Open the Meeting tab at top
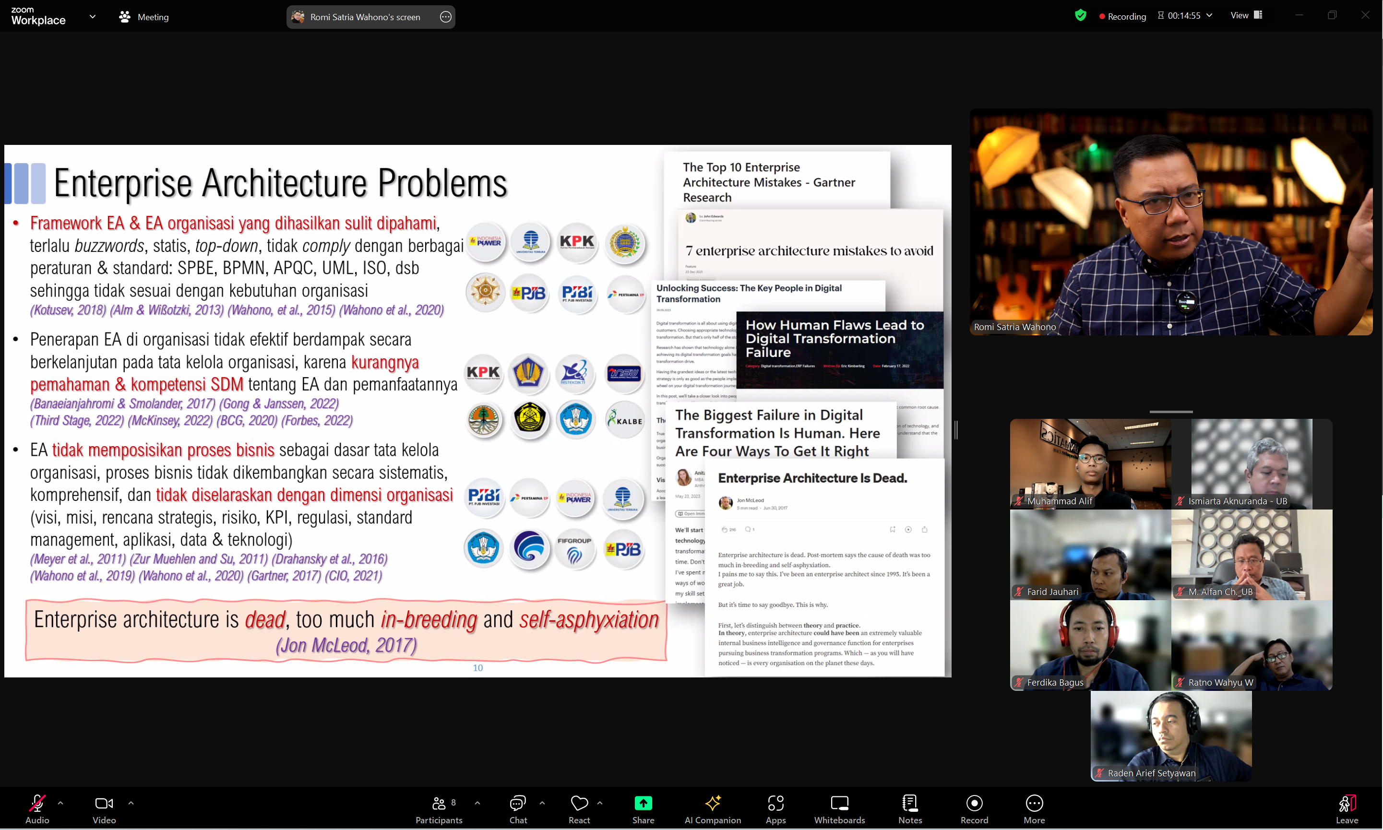Viewport: 1383px width, 830px height. pos(144,17)
